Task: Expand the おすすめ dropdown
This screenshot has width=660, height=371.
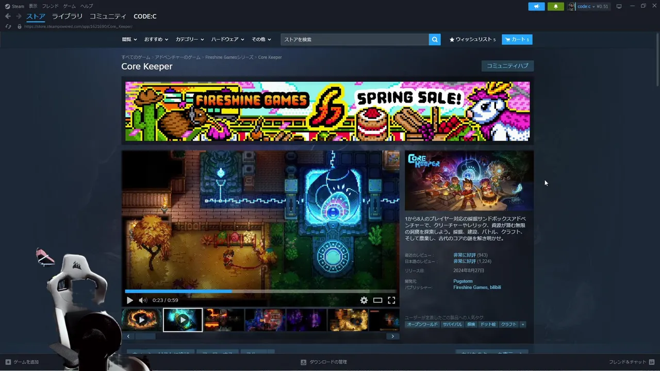Action: (156, 39)
